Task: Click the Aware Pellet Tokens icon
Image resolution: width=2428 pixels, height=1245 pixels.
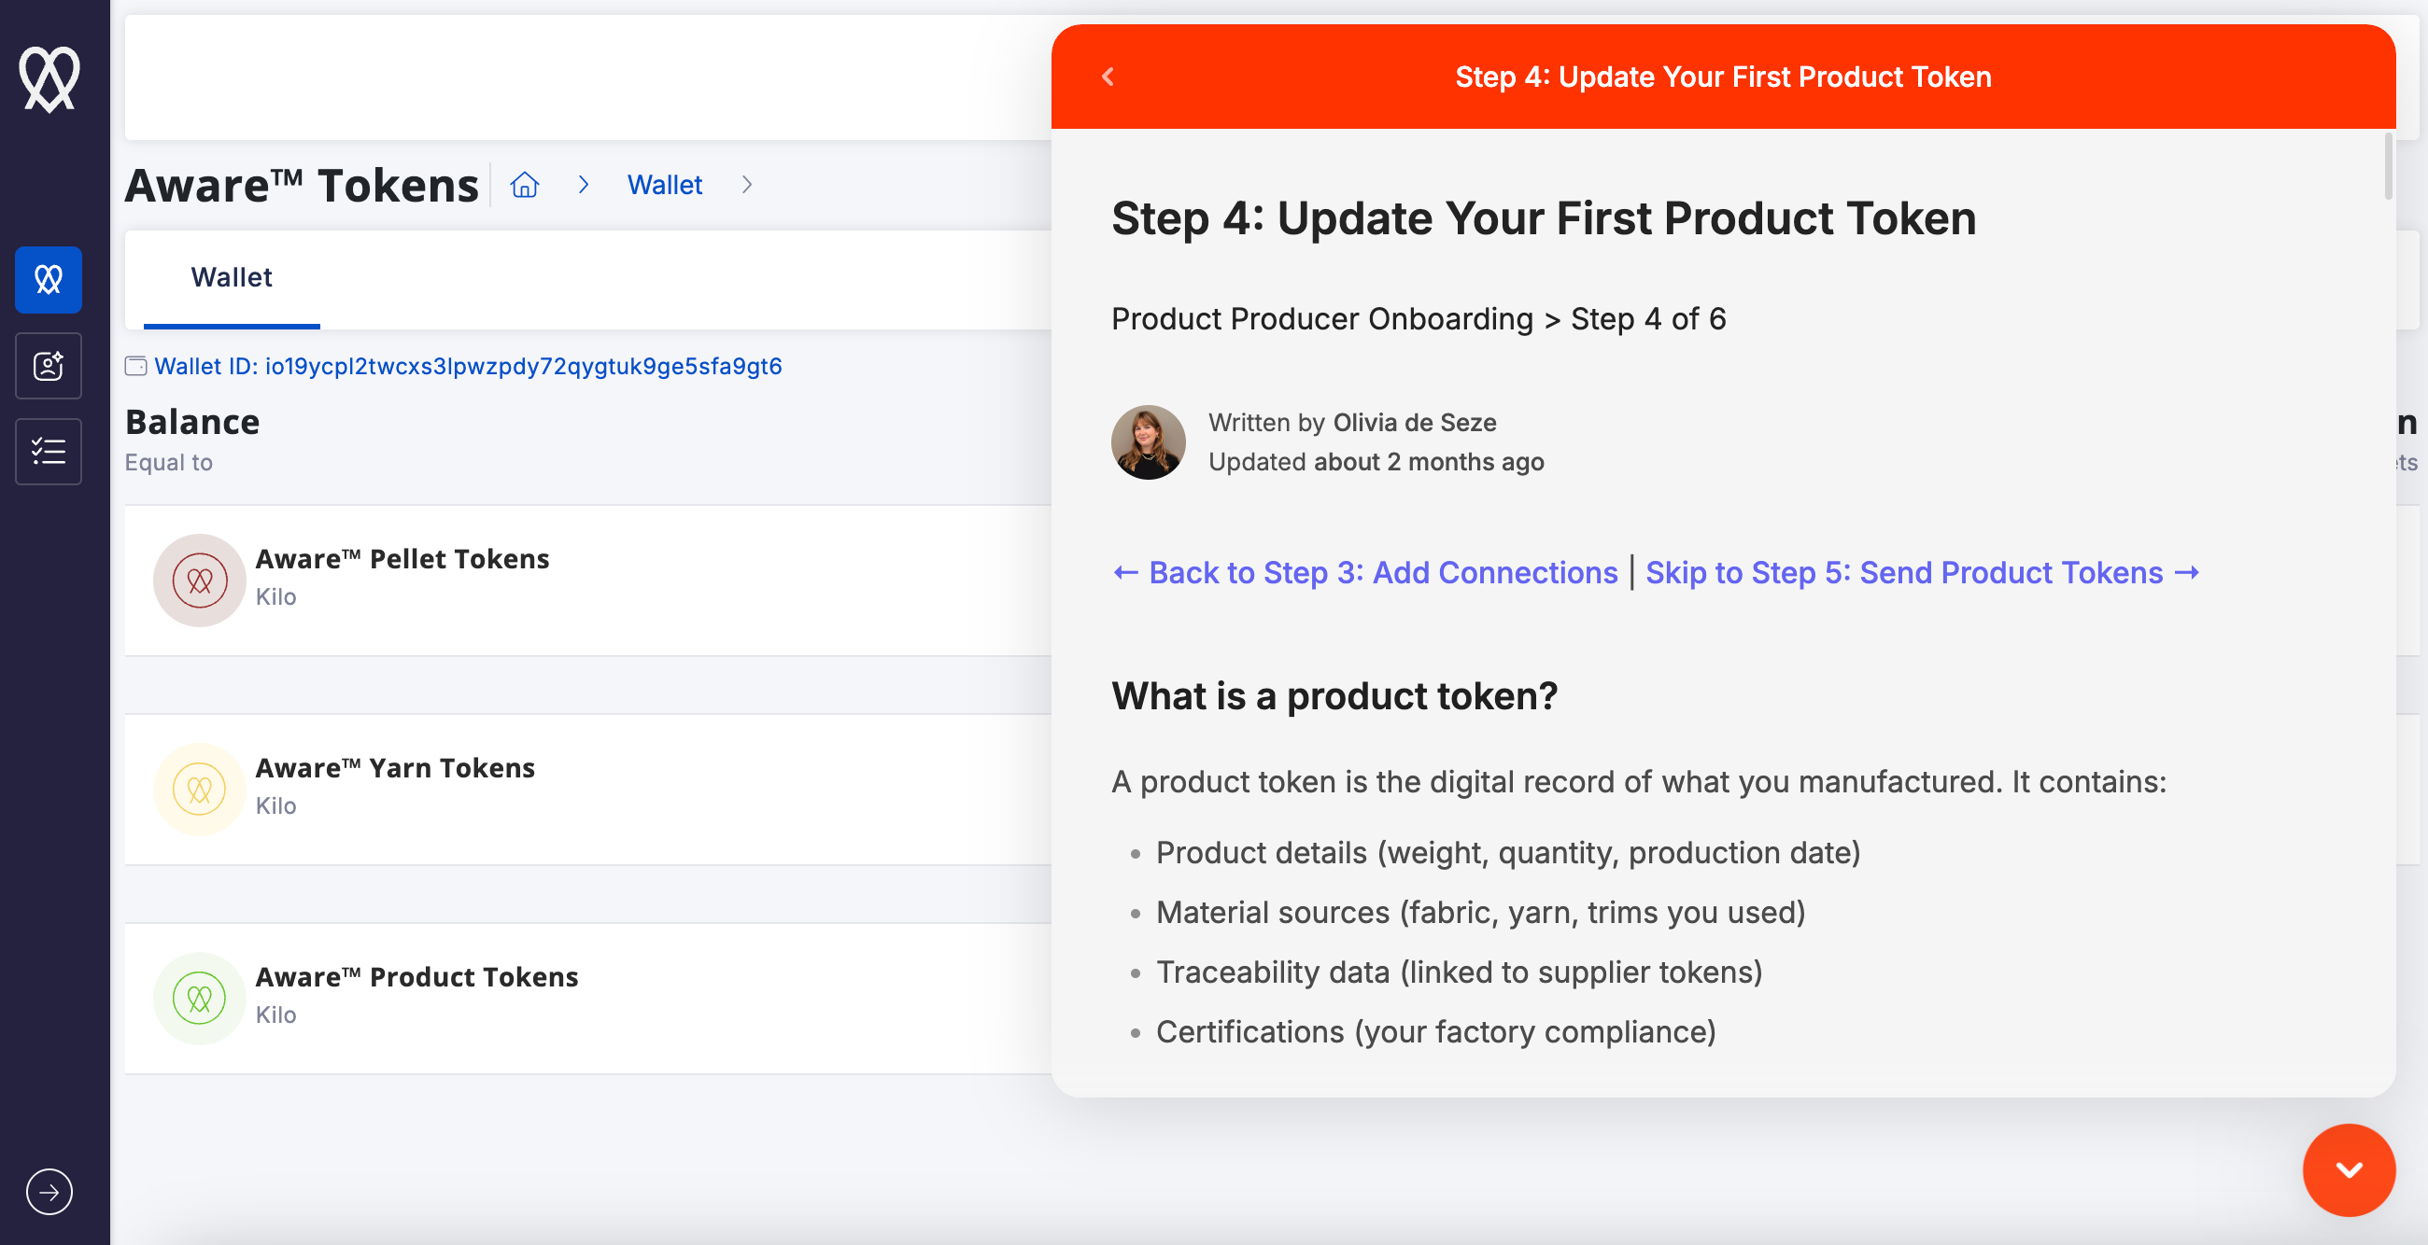Action: (200, 581)
